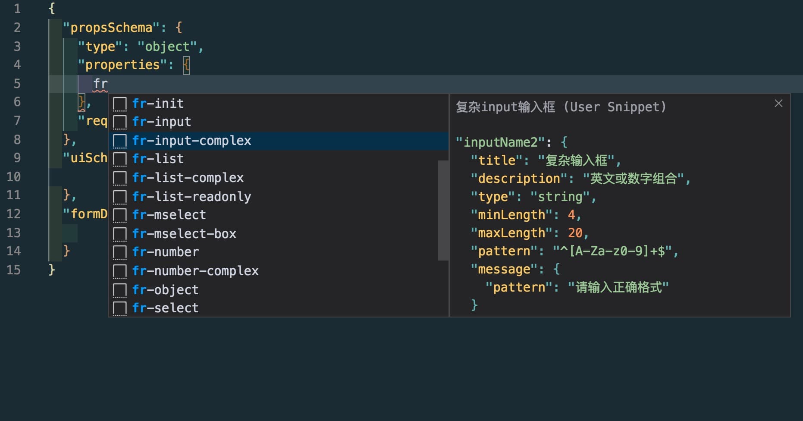The width and height of the screenshot is (803, 421).
Task: Click line number 2 in the gutter
Action: 17,28
